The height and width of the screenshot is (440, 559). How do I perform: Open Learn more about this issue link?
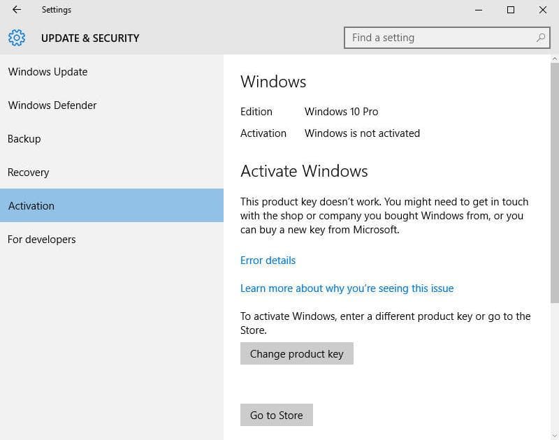click(x=347, y=288)
